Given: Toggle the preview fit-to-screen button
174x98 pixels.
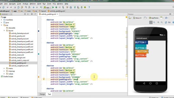Looking at the screenshot, I should (151, 22).
